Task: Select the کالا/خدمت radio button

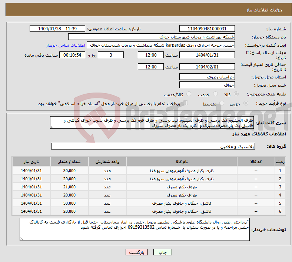Action: pyautogui.click(x=189, y=94)
